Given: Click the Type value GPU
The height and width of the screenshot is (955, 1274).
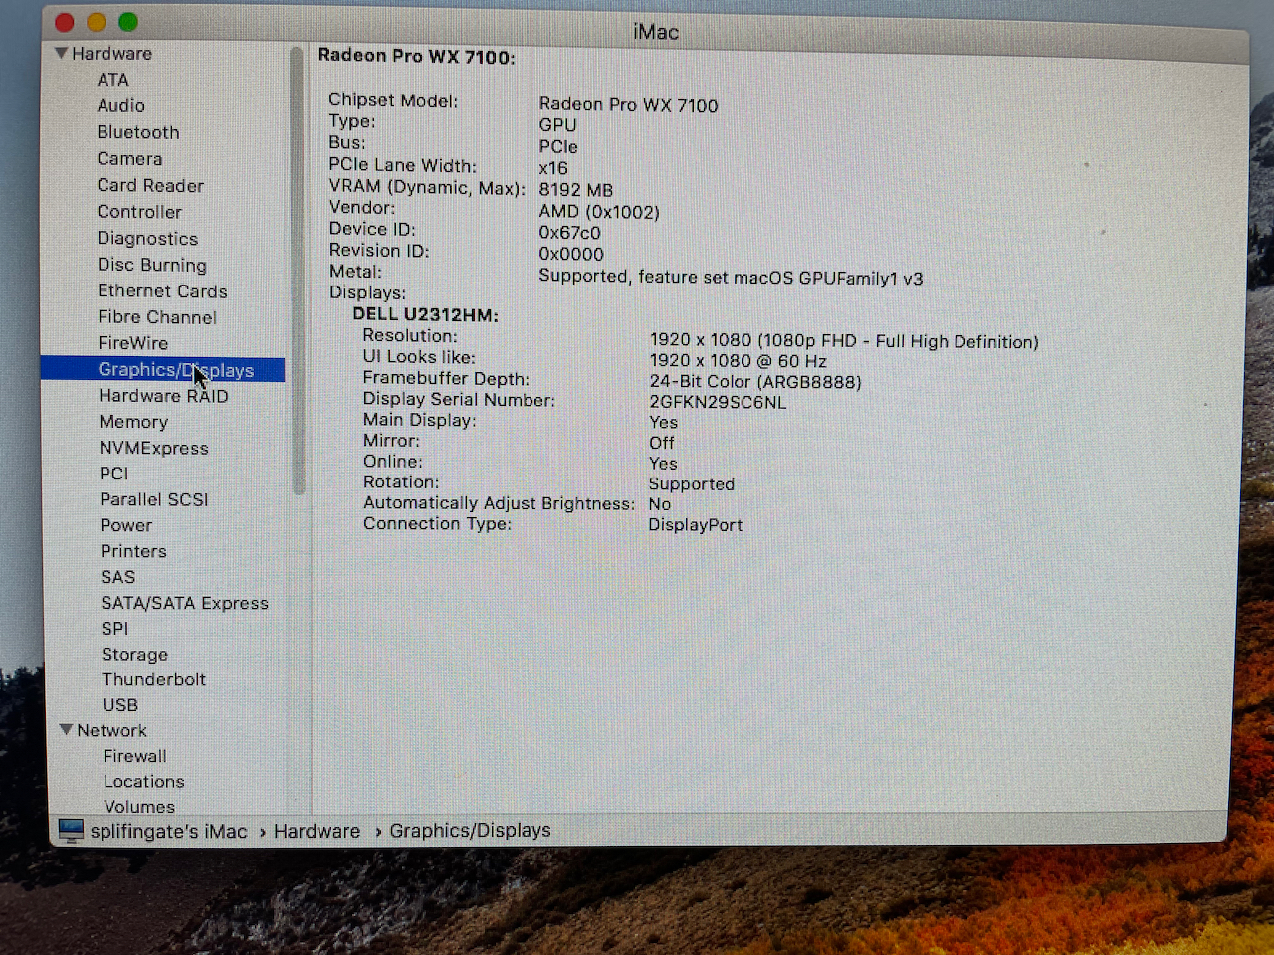Looking at the screenshot, I should coord(557,125).
